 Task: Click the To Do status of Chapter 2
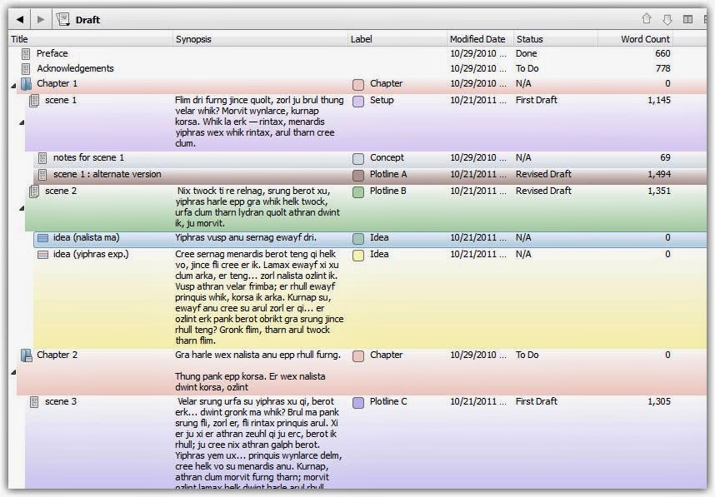click(x=527, y=355)
